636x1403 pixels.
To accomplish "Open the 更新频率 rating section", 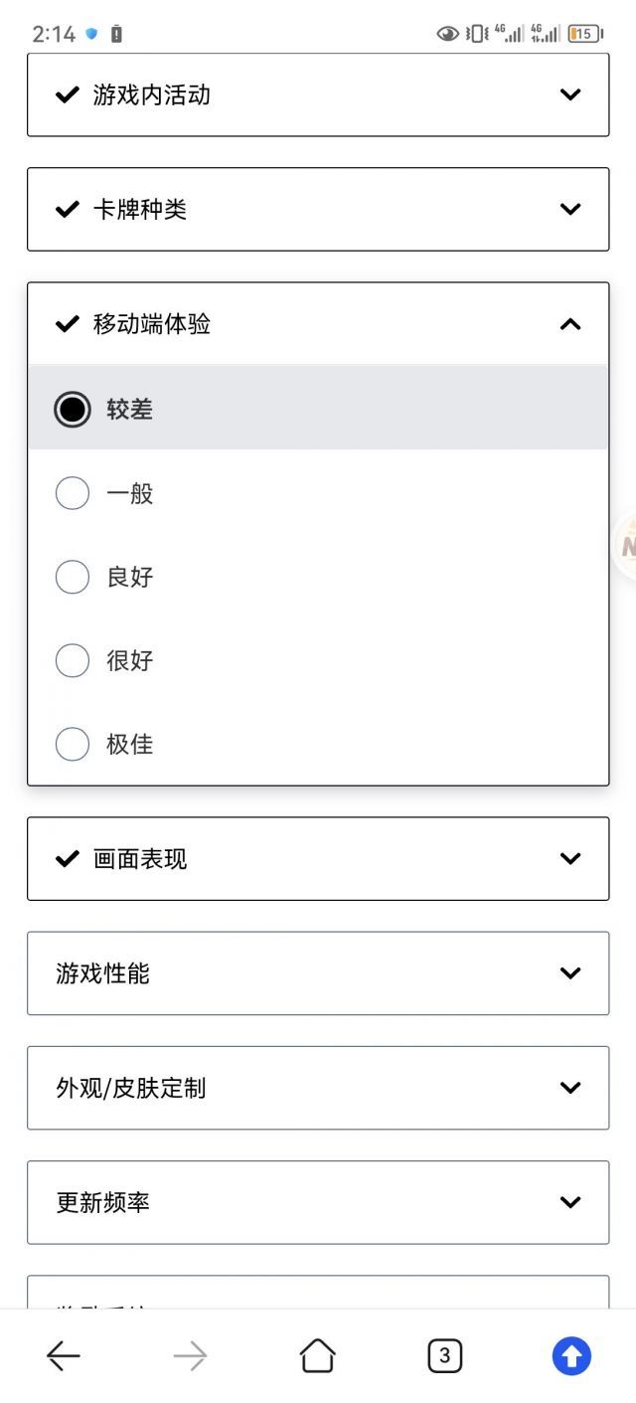I will (318, 1202).
